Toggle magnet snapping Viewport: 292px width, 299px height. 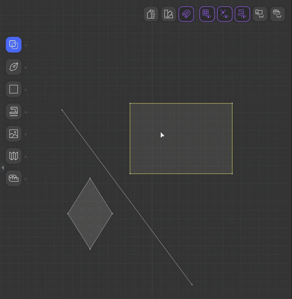click(x=186, y=14)
